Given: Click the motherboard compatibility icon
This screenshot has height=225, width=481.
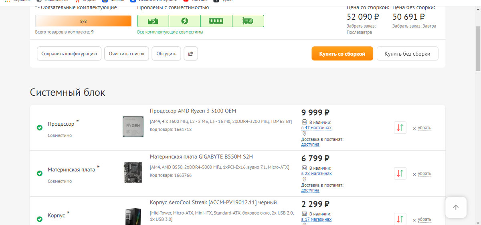Looking at the screenshot, I should coord(153,21).
